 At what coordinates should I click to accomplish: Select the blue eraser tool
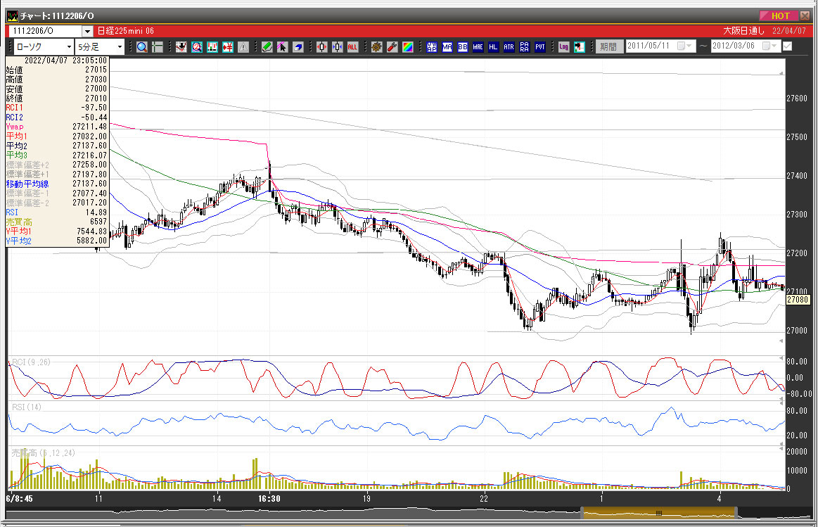click(x=298, y=47)
